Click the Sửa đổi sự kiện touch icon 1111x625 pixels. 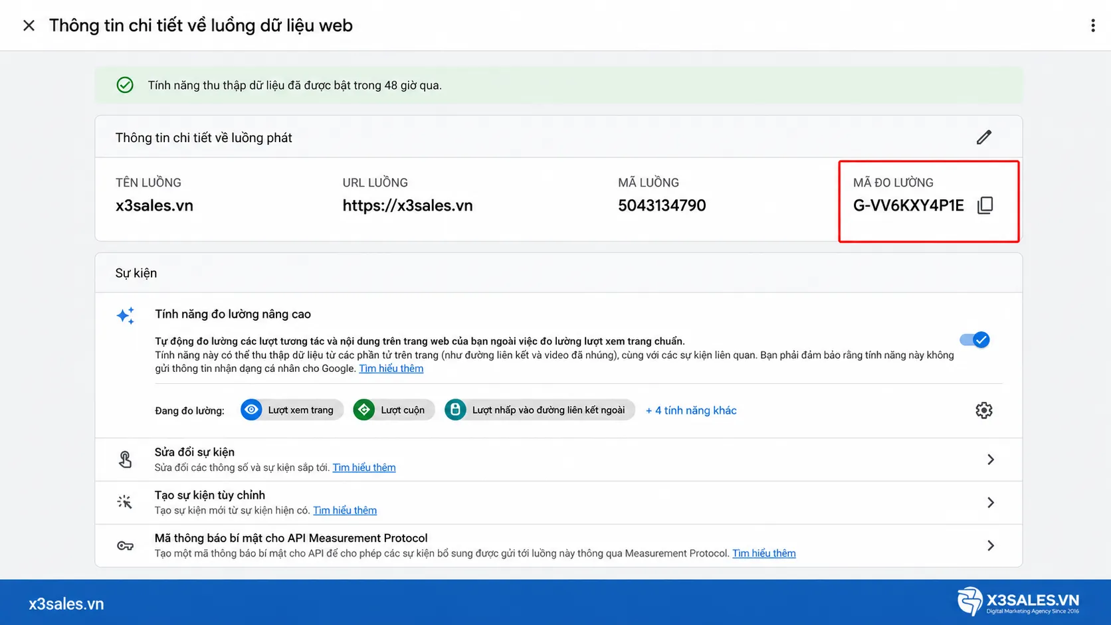pos(125,460)
